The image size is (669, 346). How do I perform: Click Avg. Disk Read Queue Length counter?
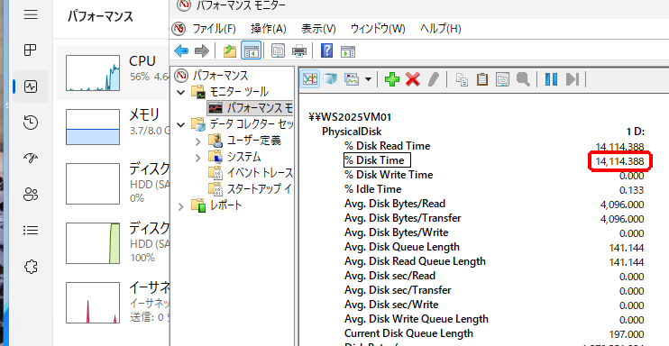pos(415,261)
